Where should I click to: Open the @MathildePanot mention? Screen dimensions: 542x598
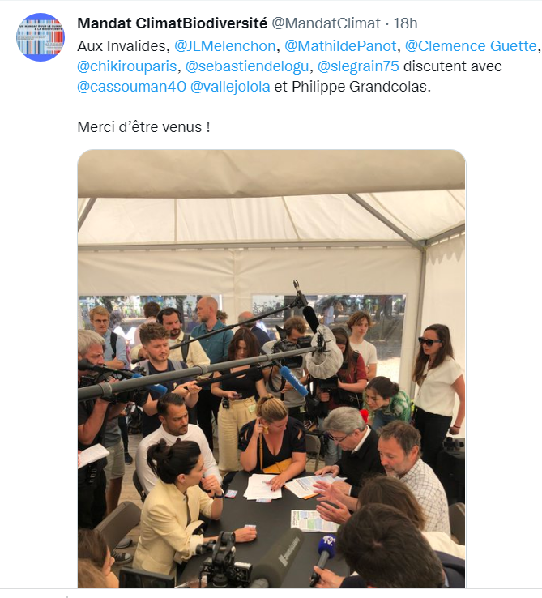pyautogui.click(x=340, y=45)
